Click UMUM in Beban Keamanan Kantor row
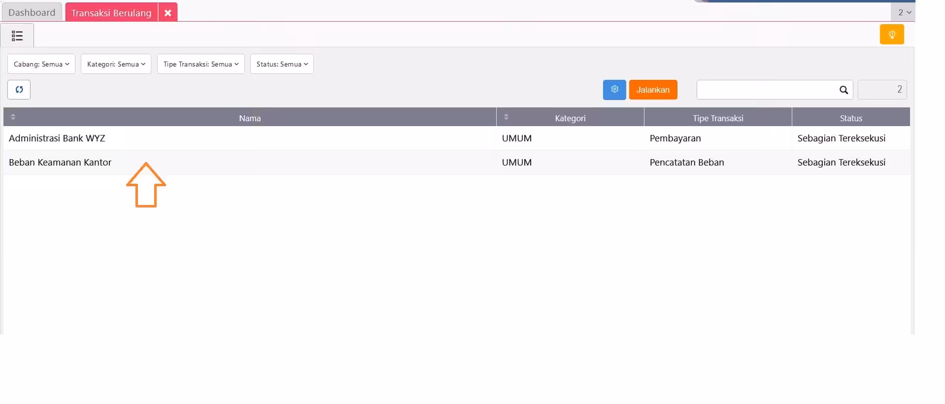The height and width of the screenshot is (404, 945). click(517, 163)
